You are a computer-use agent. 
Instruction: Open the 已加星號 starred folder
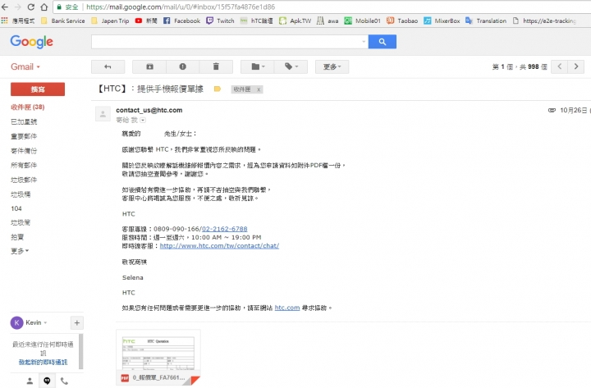coord(24,121)
